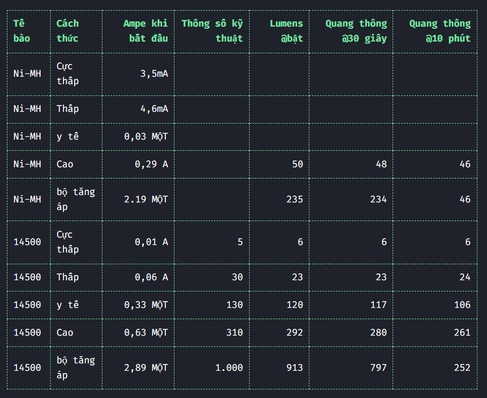This screenshot has width=487, height=398.
Task: Select the "0,03 MỘT" cell
Action: [146, 136]
